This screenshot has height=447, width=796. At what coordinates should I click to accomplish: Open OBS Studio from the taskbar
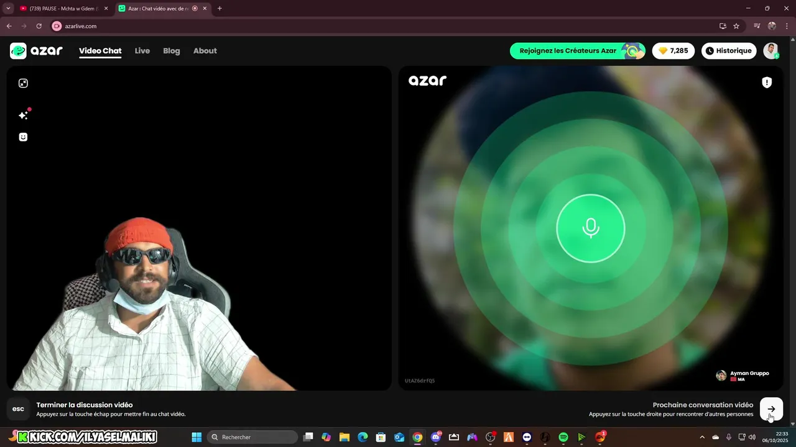coord(490,437)
